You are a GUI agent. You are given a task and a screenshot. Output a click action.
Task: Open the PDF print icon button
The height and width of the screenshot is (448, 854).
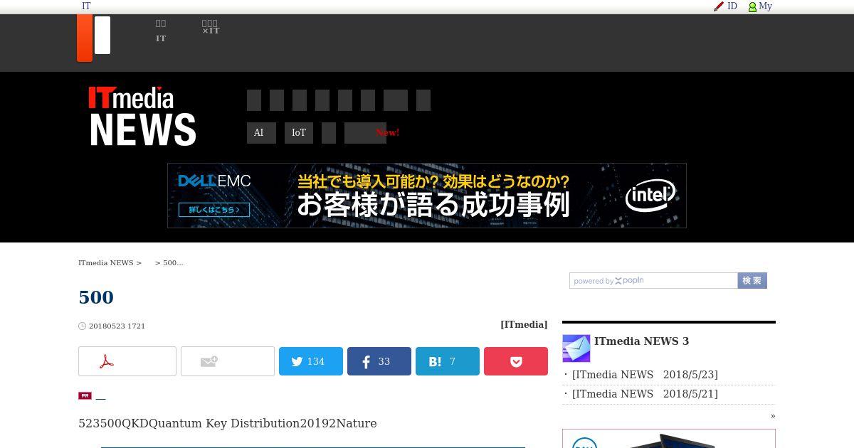[127, 361]
